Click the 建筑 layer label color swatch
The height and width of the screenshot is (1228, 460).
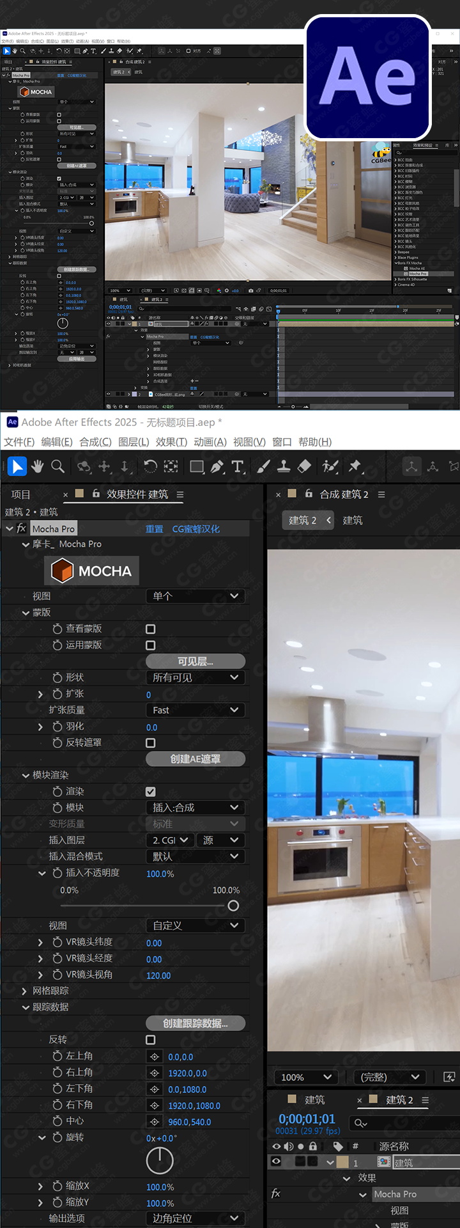point(342,1162)
